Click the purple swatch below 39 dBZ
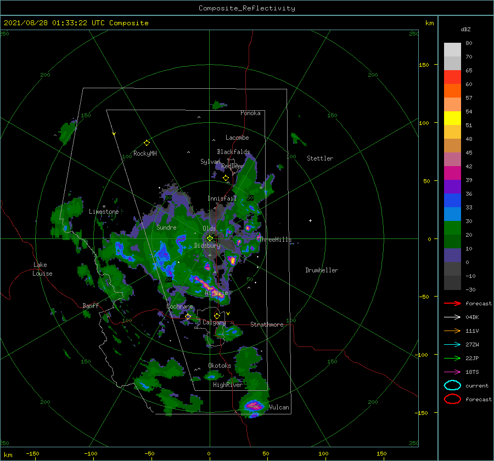 [x=452, y=187]
